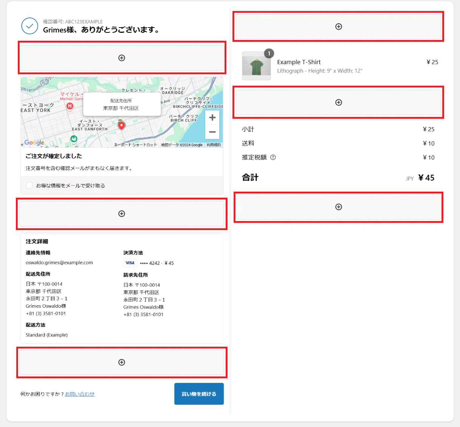Click the 決済方法 label

pyautogui.click(x=133, y=253)
